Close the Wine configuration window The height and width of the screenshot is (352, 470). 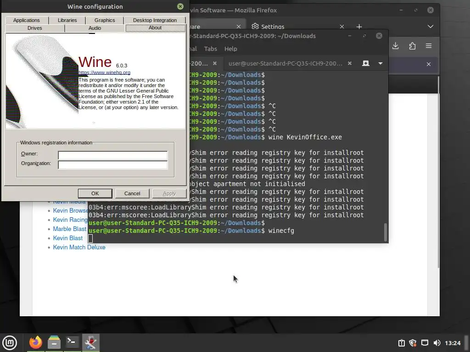tap(180, 6)
